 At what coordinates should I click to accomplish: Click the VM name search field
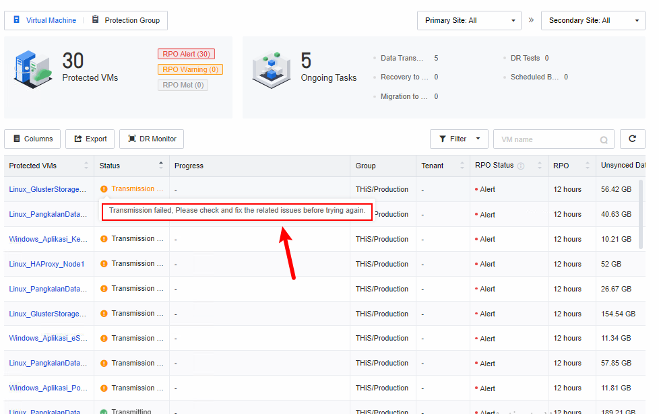[547, 139]
